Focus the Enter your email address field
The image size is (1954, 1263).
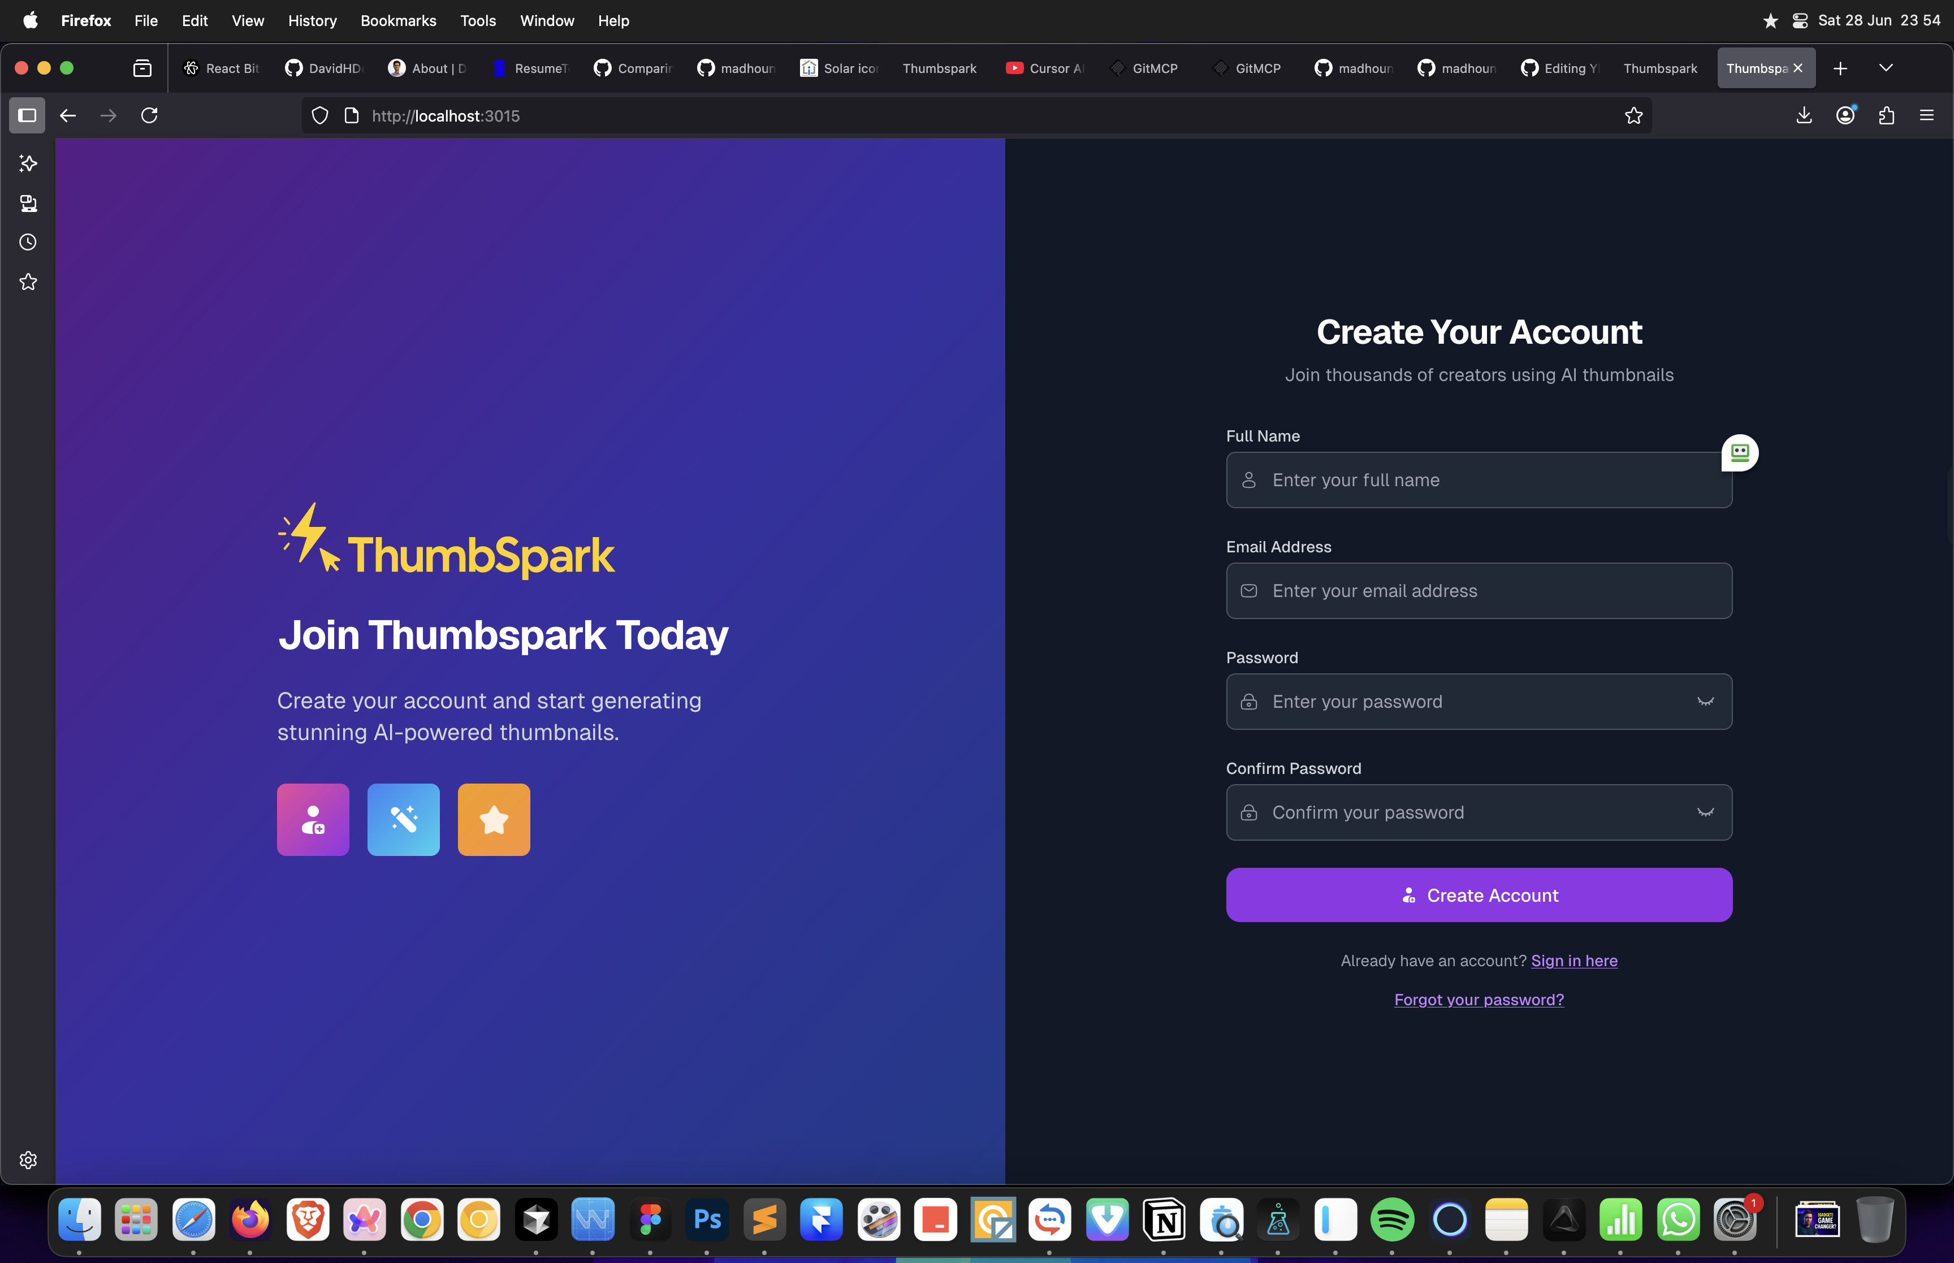pos(1479,590)
